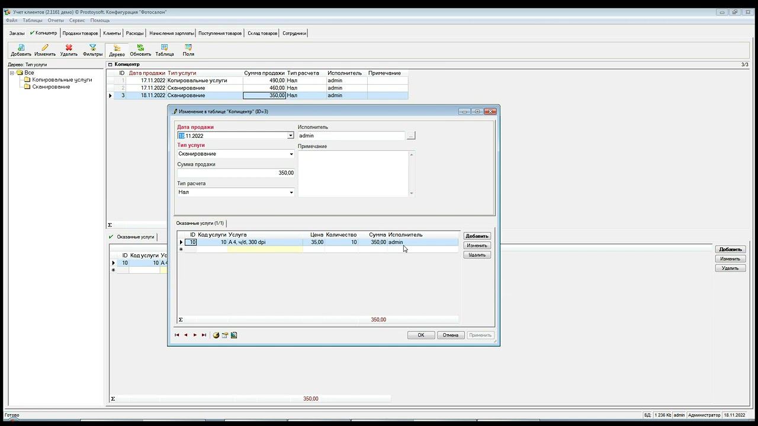Go to first record in dialog navigator
The height and width of the screenshot is (426, 758).
click(x=176, y=335)
